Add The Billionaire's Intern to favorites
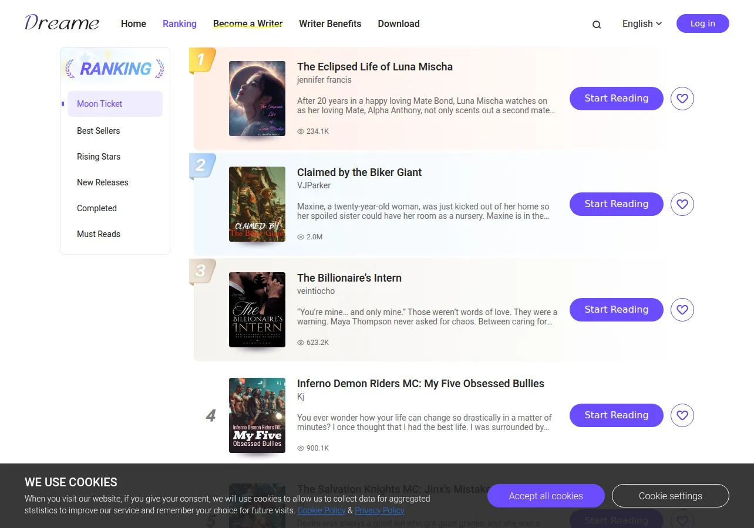 [682, 310]
